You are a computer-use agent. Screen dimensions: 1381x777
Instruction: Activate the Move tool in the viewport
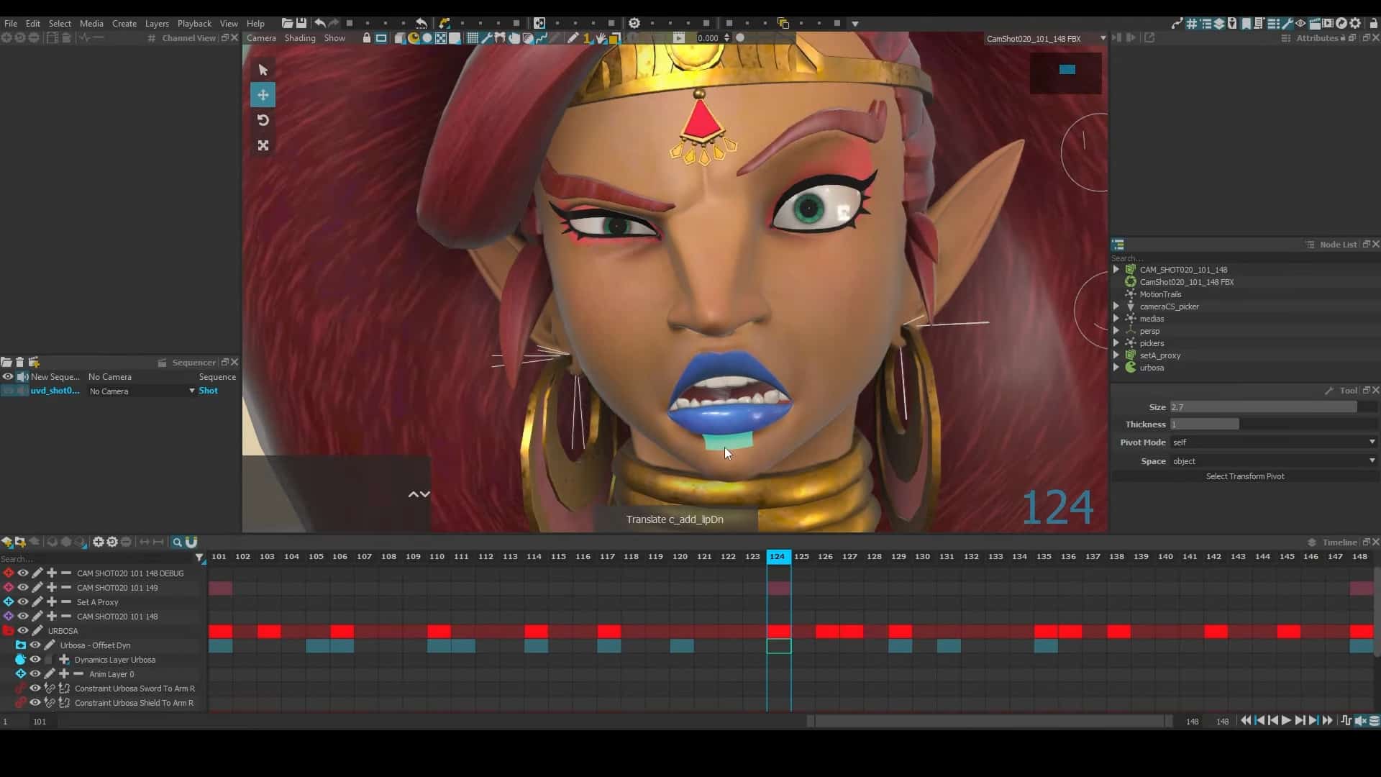[x=263, y=94]
